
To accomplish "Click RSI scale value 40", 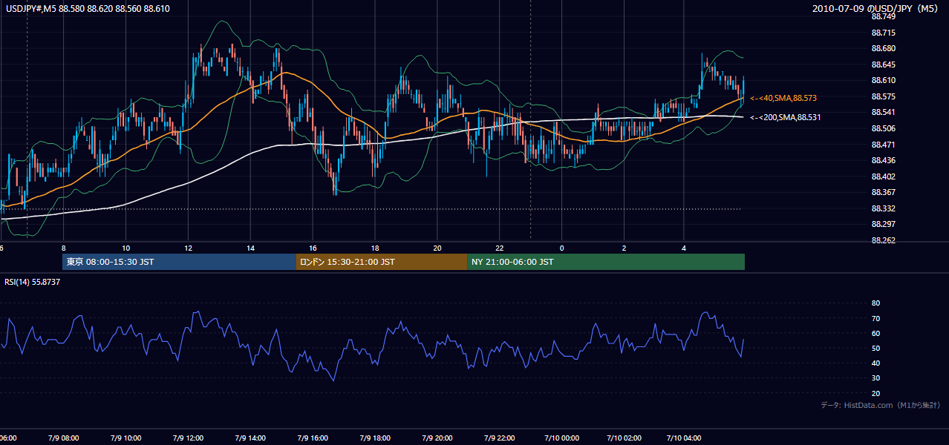I will point(875,363).
